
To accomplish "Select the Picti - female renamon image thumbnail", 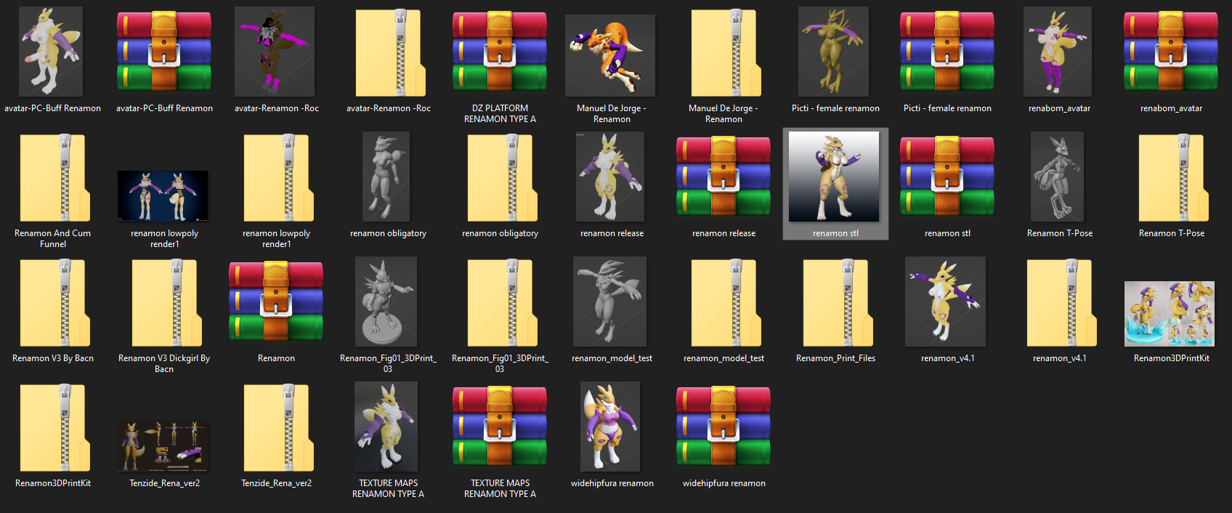I will tap(833, 52).
